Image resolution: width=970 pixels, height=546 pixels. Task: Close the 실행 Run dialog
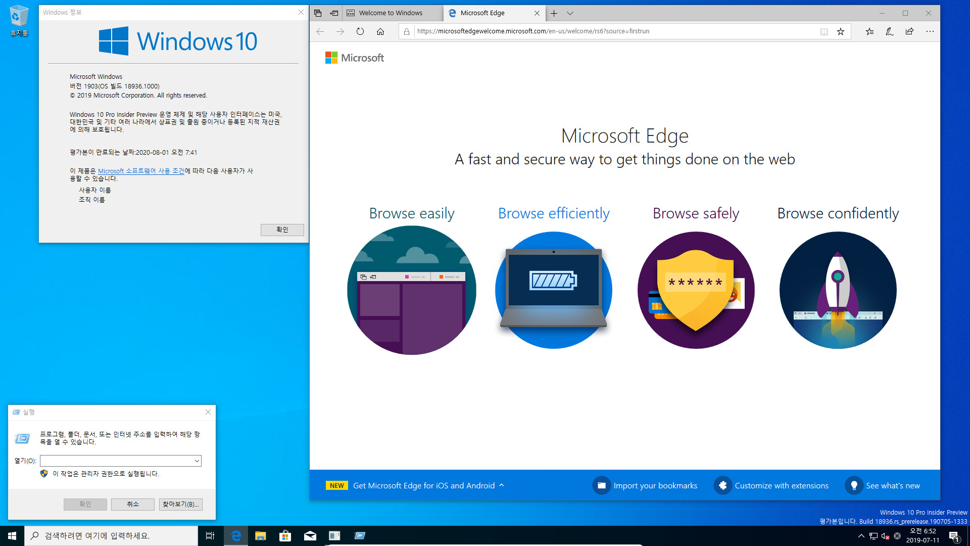coord(208,412)
